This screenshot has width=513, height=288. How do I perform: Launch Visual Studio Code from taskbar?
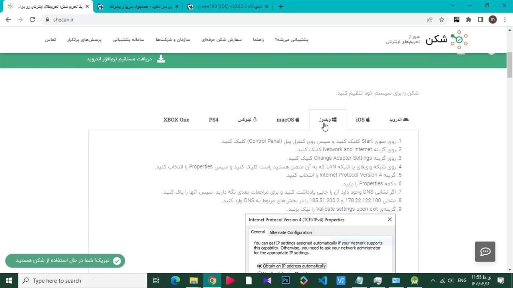click(322, 281)
